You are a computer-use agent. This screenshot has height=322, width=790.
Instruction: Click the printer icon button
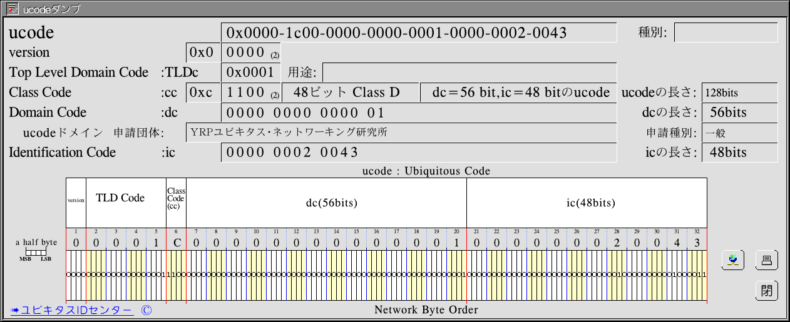pos(766,260)
